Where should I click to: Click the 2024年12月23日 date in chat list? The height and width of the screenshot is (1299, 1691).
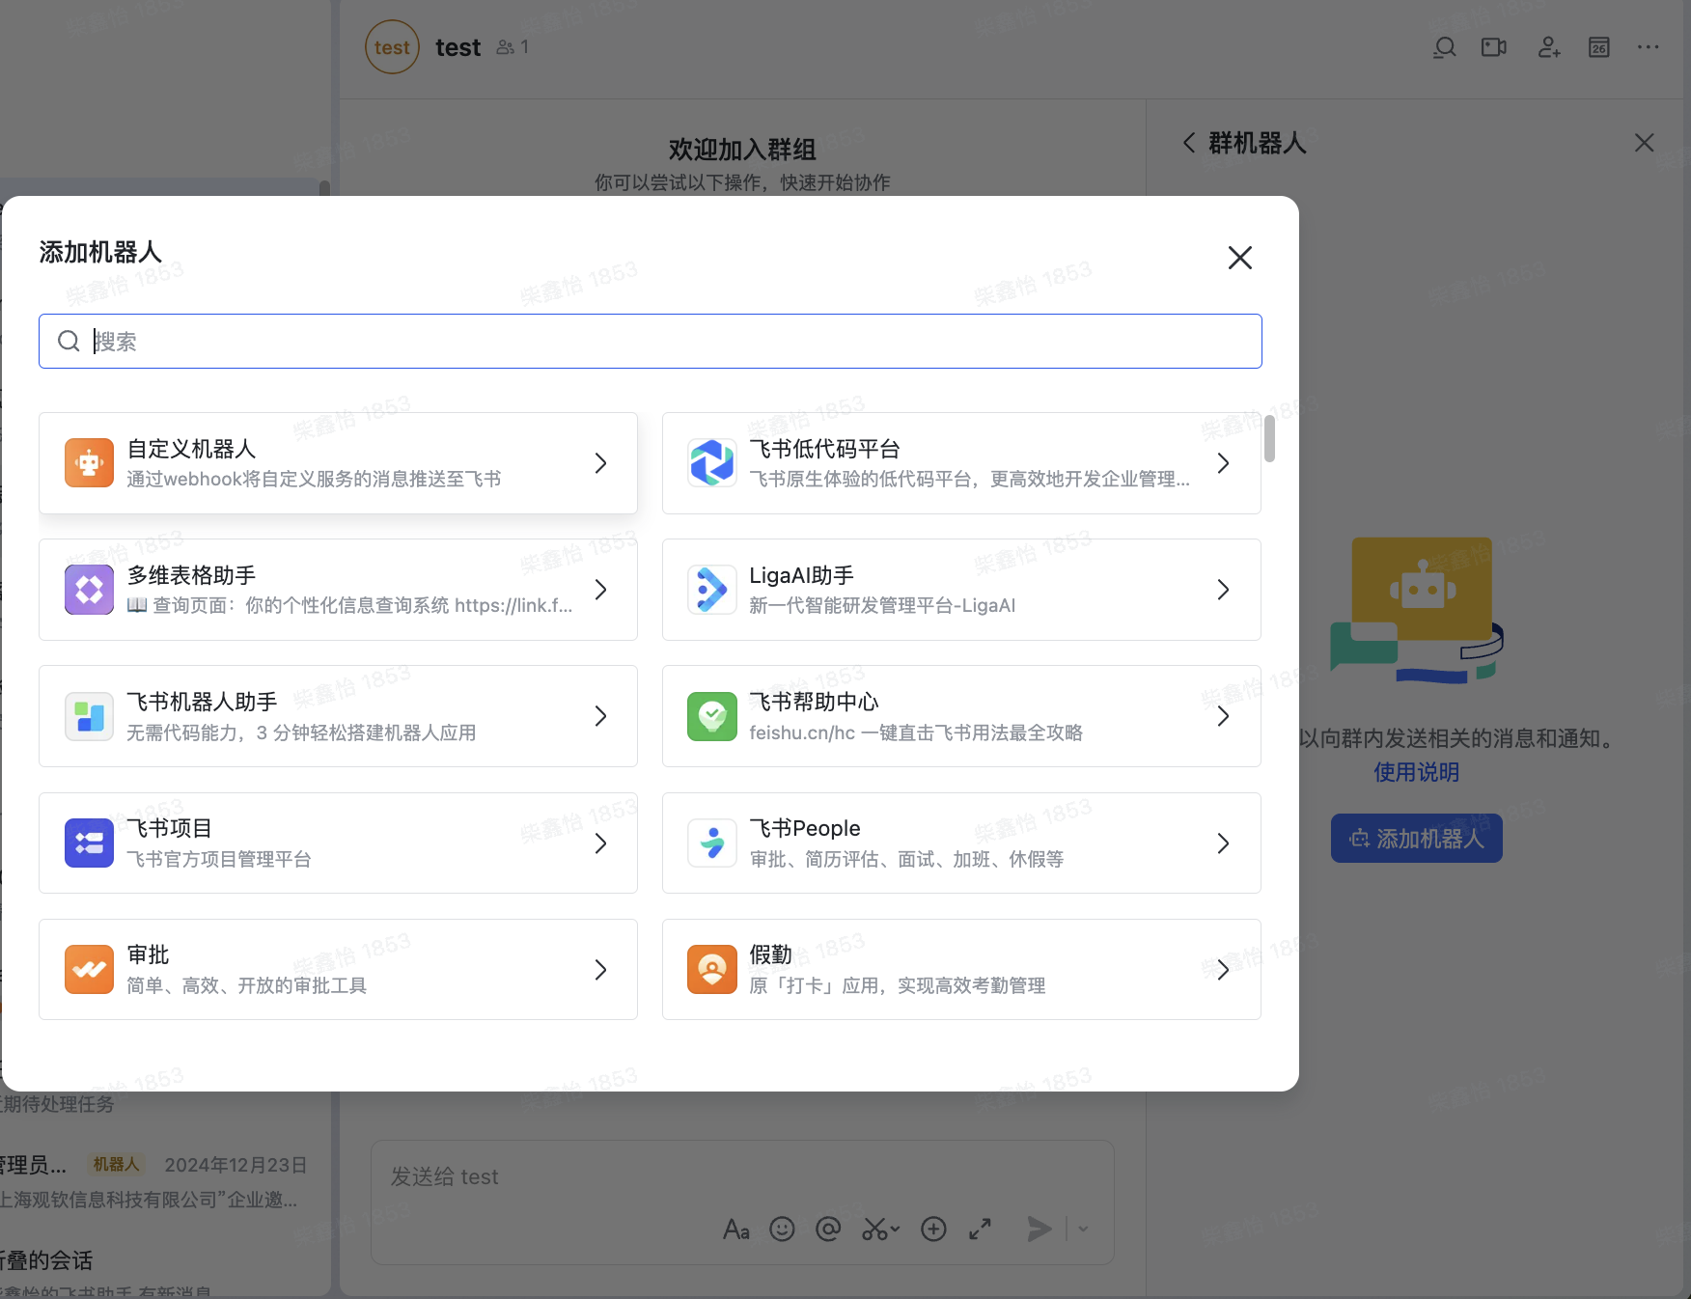pyautogui.click(x=236, y=1165)
